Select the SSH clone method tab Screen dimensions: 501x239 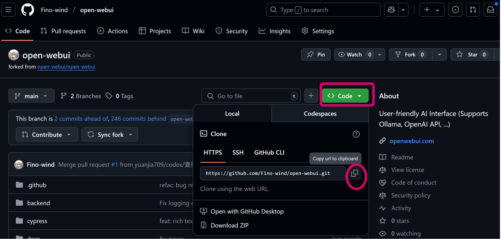click(238, 152)
